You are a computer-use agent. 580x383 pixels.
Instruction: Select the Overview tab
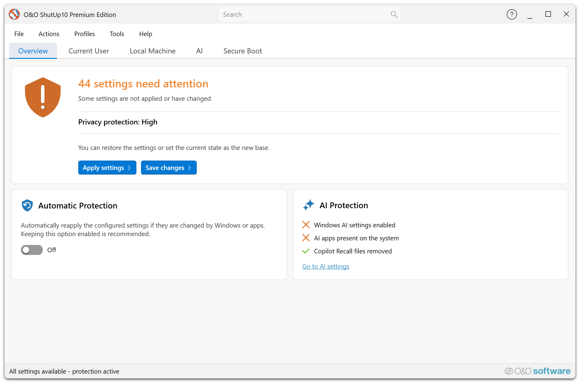pyautogui.click(x=33, y=51)
